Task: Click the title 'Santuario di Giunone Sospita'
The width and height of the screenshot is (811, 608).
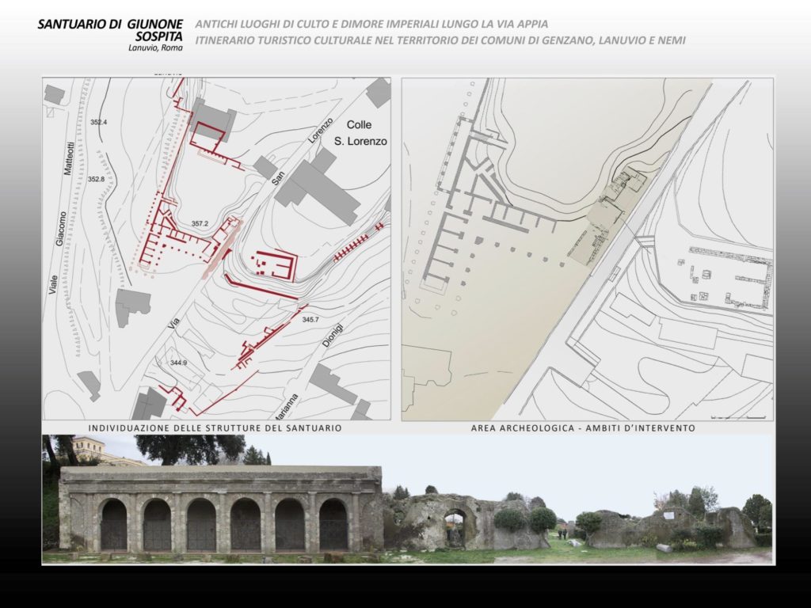Action: [x=110, y=30]
